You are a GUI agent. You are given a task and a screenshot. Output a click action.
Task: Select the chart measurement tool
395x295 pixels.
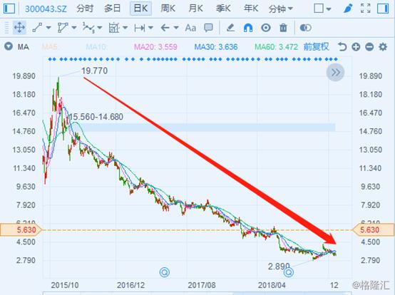click(x=114, y=28)
